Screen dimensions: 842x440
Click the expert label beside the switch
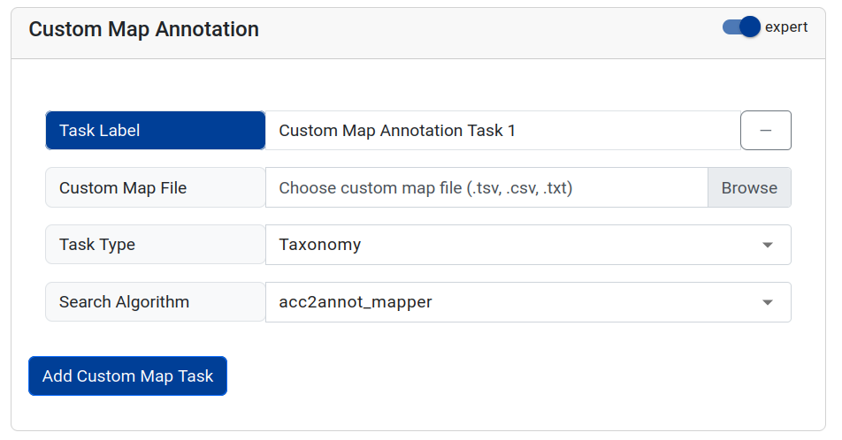point(785,27)
